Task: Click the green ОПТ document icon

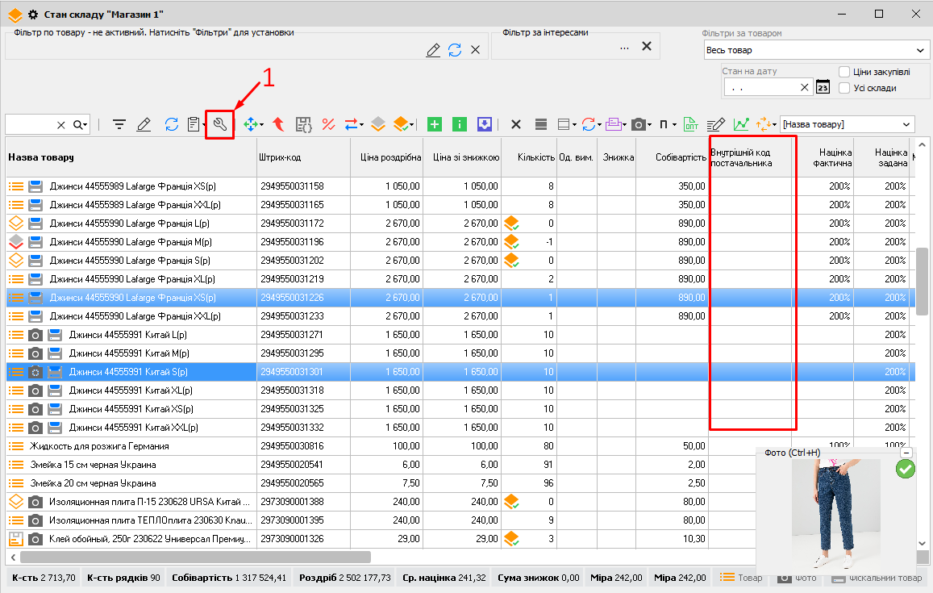Action: (x=691, y=124)
